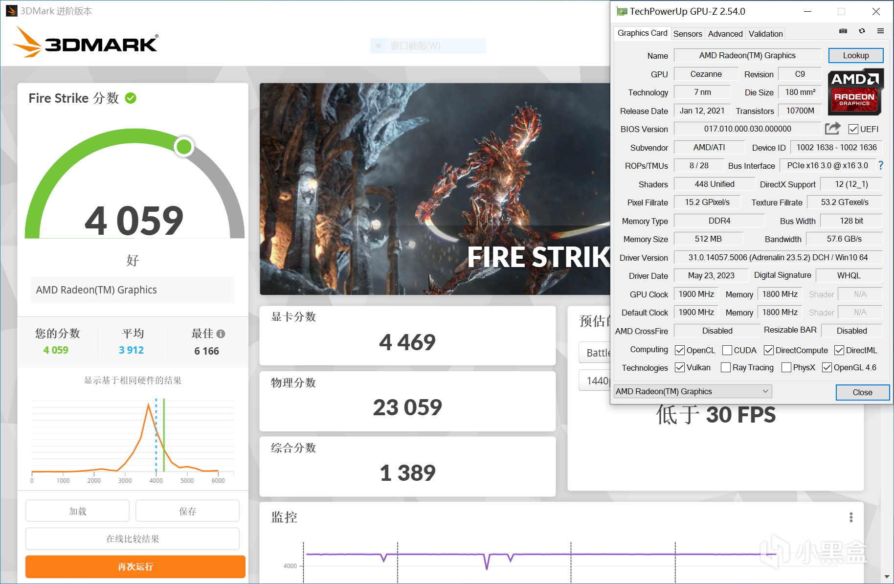The image size is (894, 584).
Task: Click the Resizable BAR Disabled field
Action: point(851,331)
